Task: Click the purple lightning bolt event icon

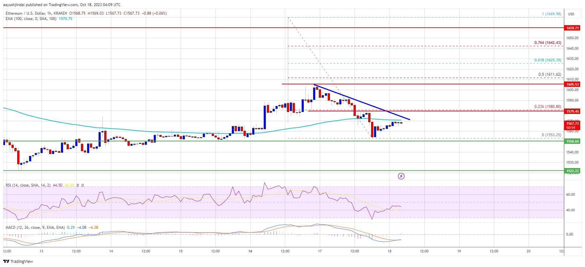Action: click(401, 176)
